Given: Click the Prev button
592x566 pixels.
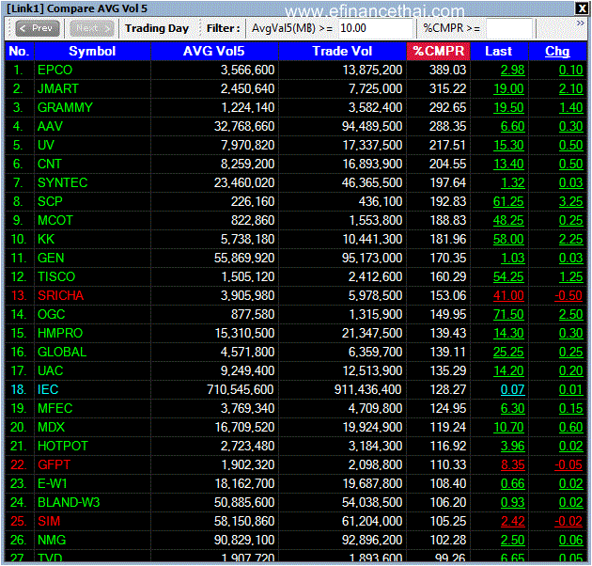Looking at the screenshot, I should coord(38,28).
